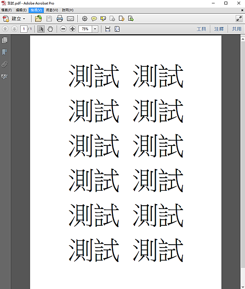The width and height of the screenshot is (245, 289).
Task: Open the 檔案(F) menu
Action: point(6,10)
